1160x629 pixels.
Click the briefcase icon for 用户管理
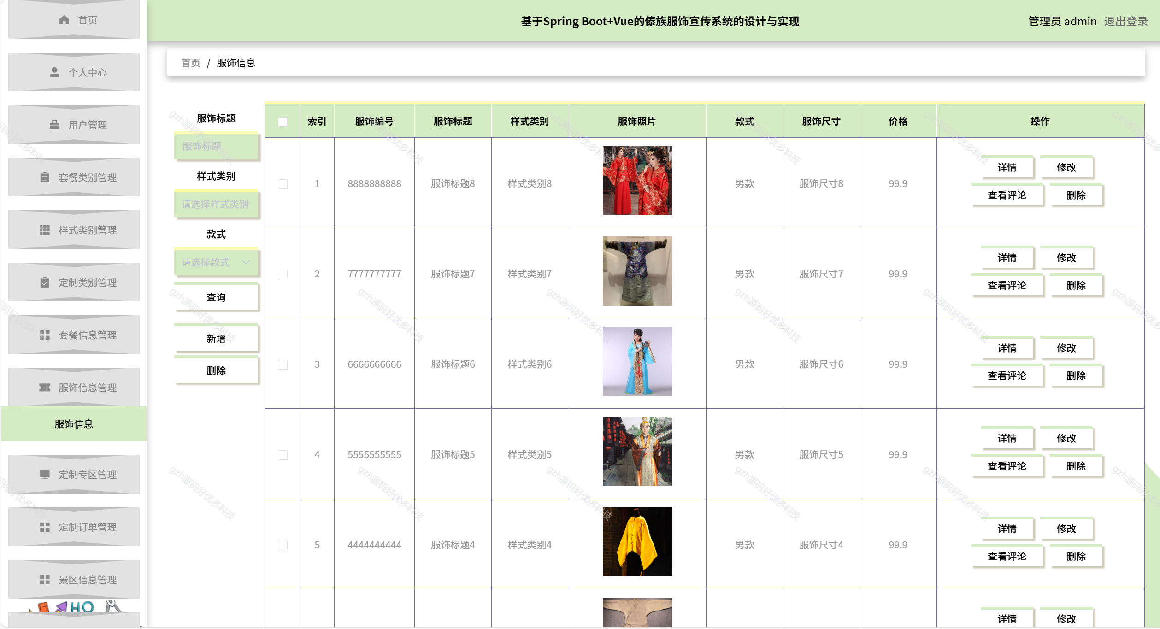pyautogui.click(x=54, y=125)
